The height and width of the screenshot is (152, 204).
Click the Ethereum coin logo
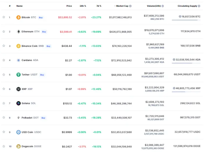18,31
